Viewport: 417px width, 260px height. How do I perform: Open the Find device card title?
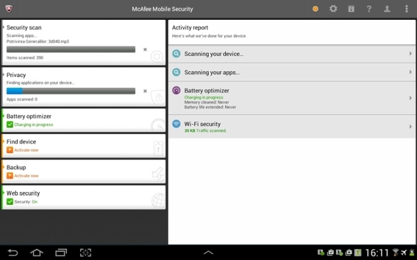point(21,142)
